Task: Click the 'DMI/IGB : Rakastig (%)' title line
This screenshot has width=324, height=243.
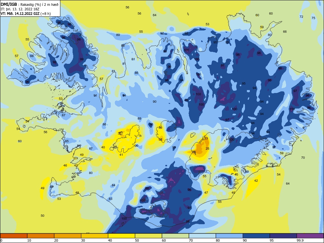Action: point(30,5)
